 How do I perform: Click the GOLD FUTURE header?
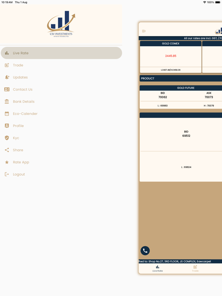[x=181, y=88]
